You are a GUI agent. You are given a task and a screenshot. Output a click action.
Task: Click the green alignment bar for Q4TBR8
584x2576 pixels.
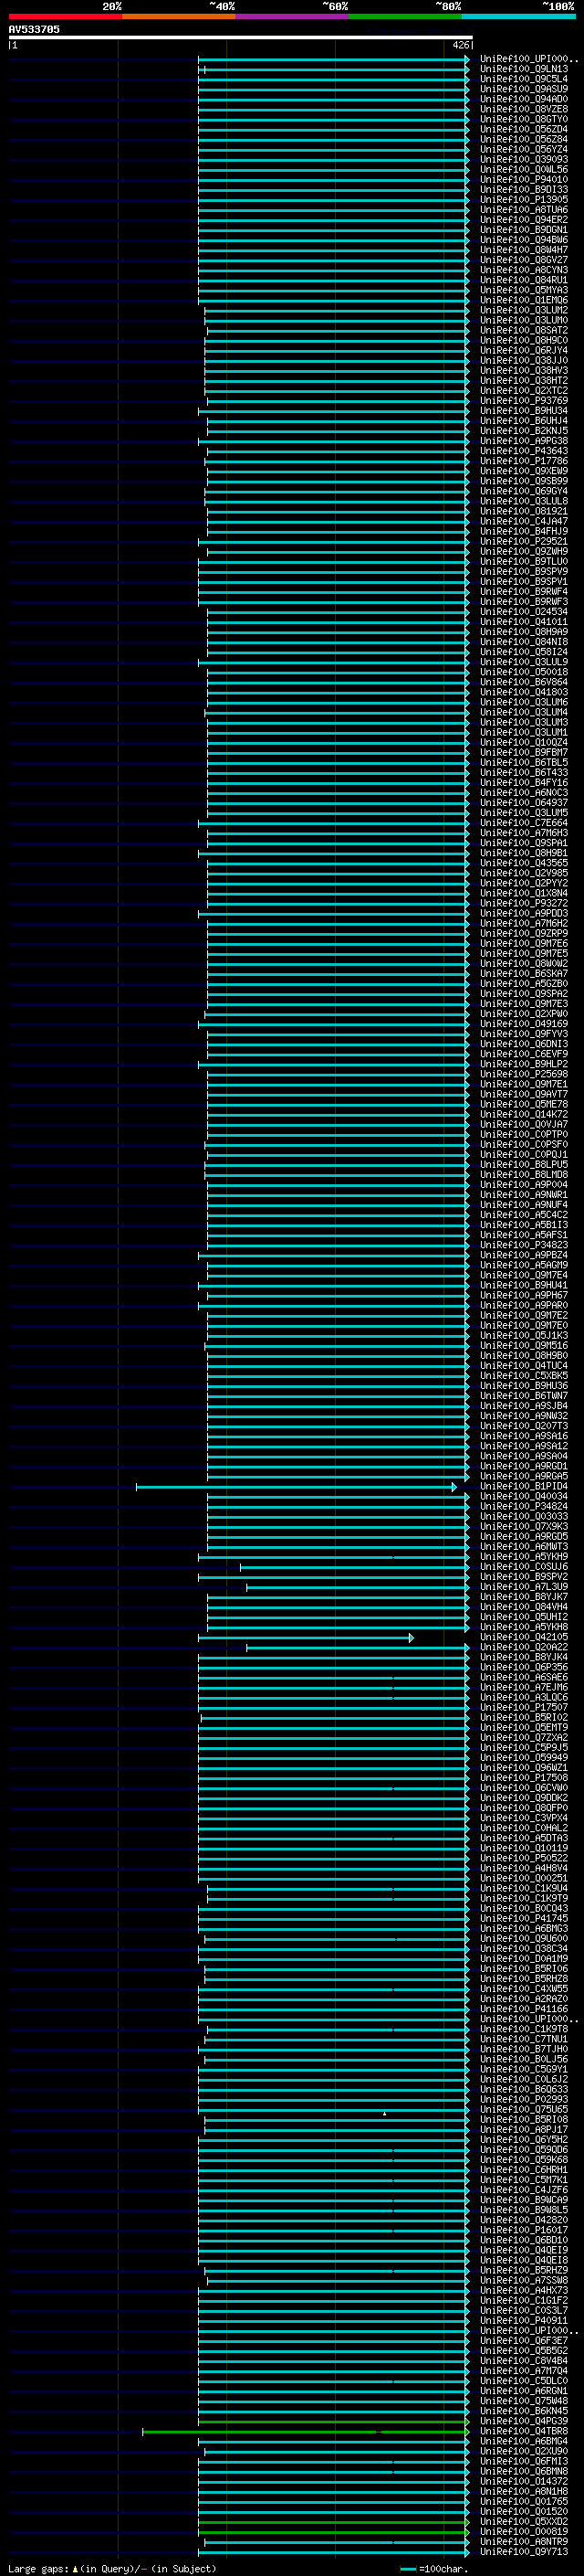[306, 2432]
